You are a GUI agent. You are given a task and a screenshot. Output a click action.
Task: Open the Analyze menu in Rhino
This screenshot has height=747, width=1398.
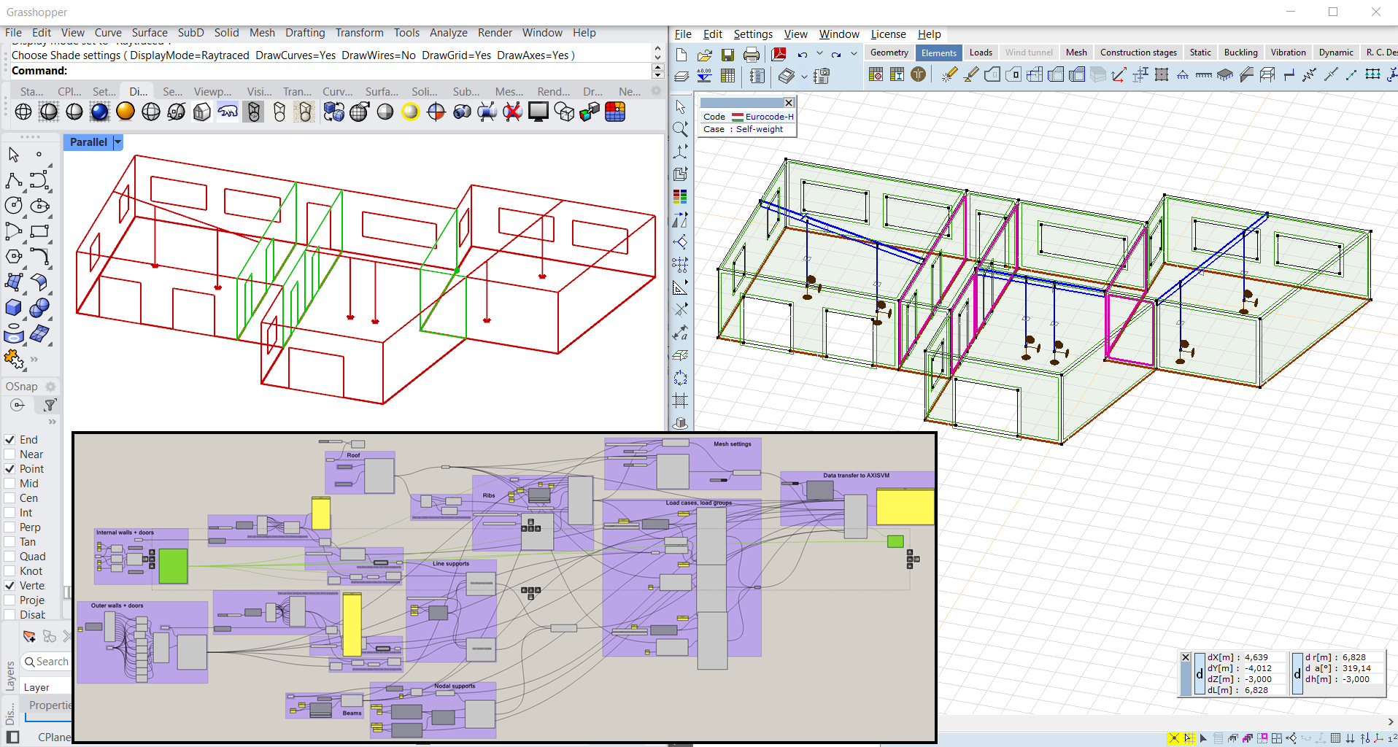[x=448, y=33]
